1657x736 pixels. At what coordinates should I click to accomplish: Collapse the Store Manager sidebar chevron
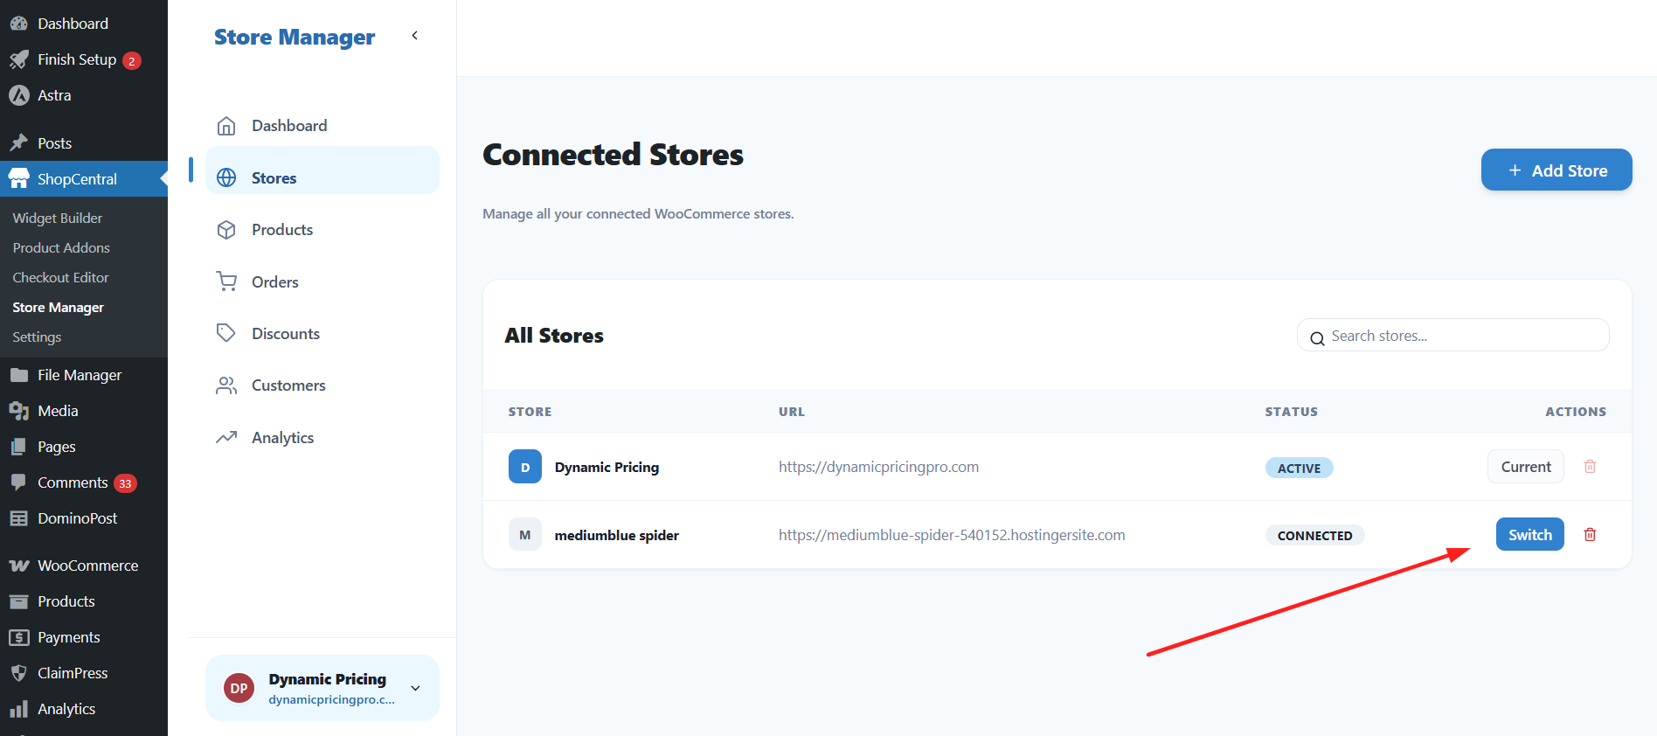415,36
